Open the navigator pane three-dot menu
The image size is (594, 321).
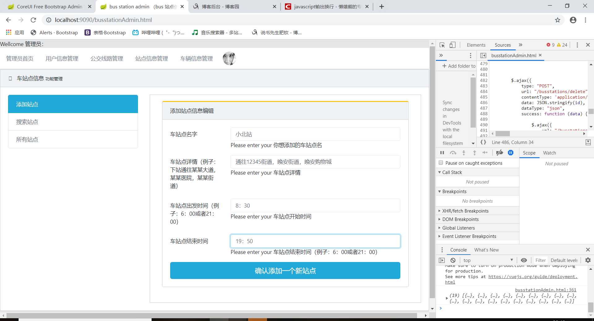click(x=471, y=55)
